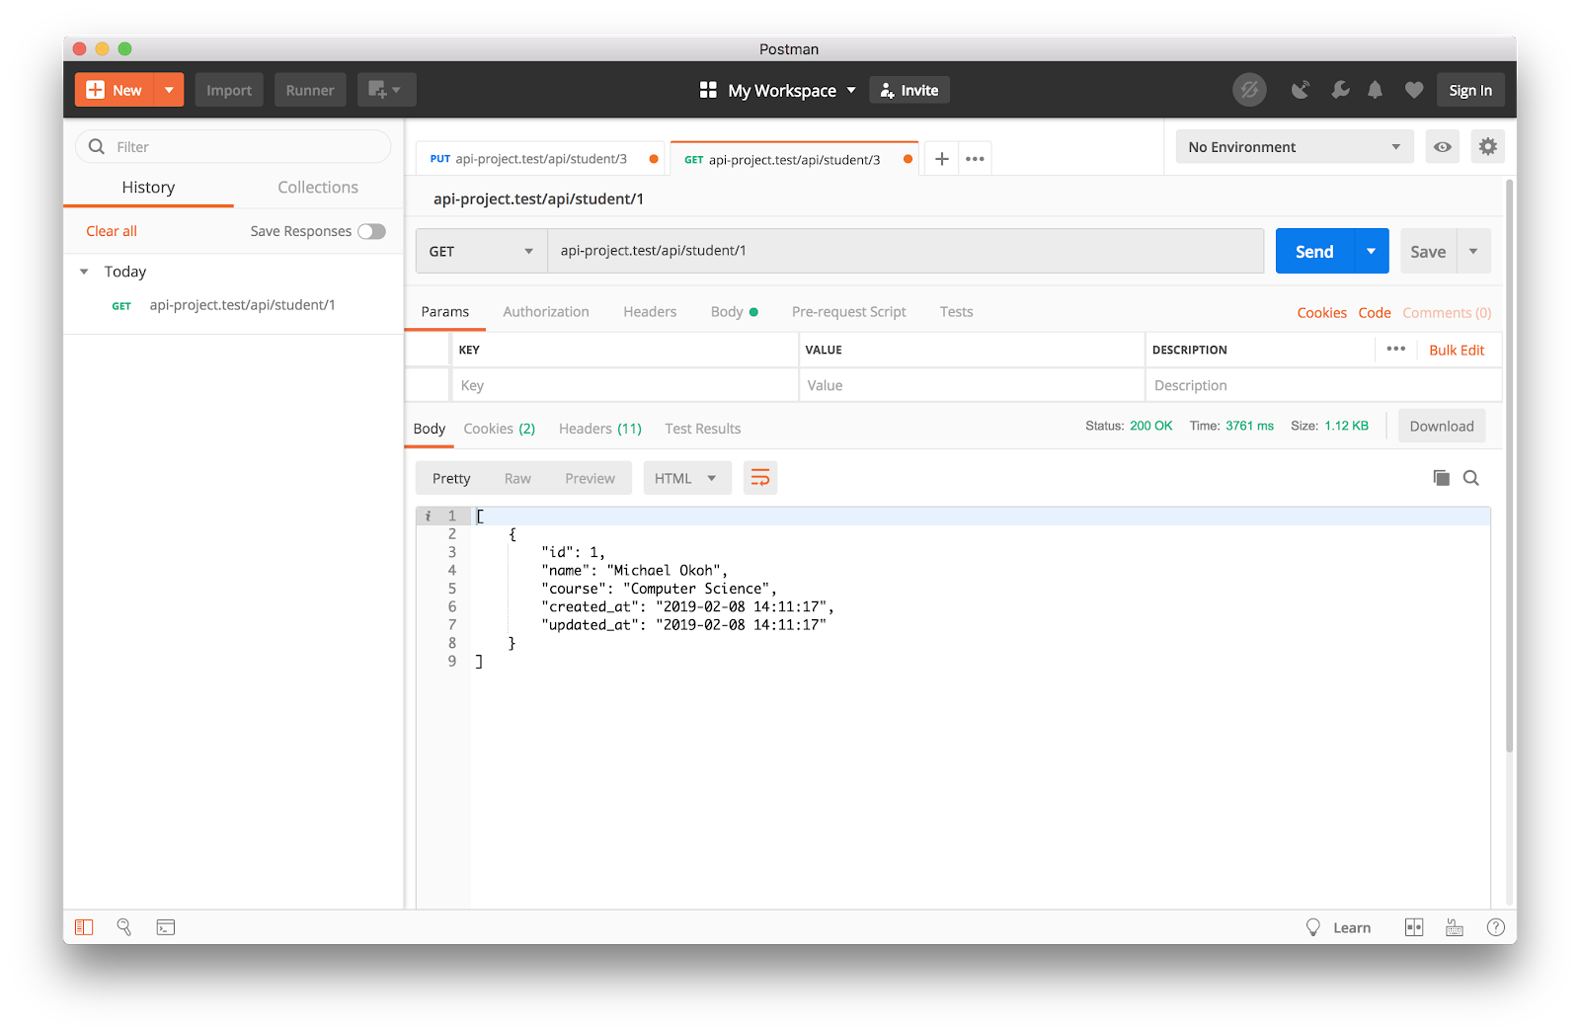Switch to History tab
1580x1035 pixels.
pos(148,188)
